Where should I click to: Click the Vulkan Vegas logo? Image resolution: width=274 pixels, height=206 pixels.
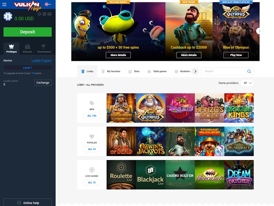coord(26,5)
